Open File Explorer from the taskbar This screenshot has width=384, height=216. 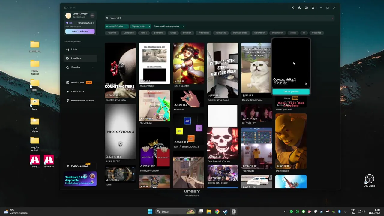pos(209,211)
